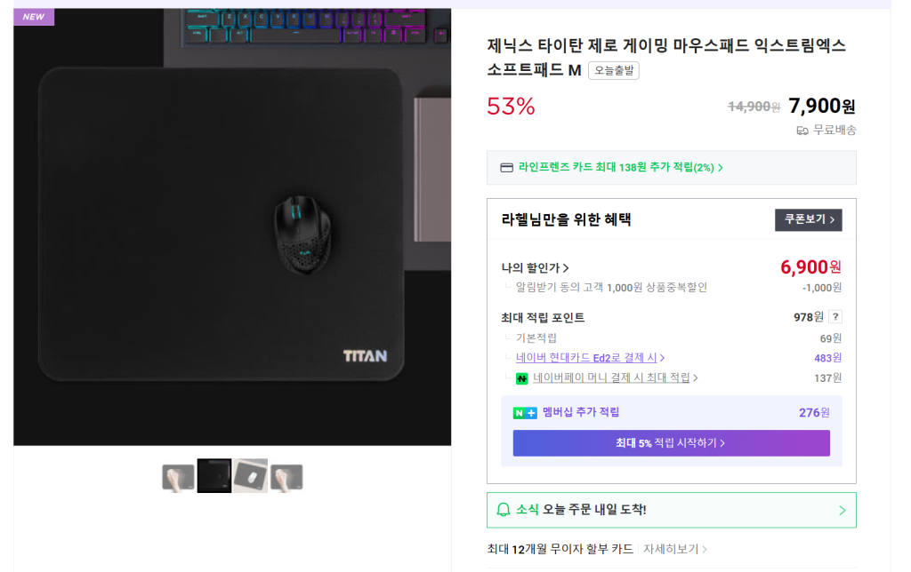Open the 네이버 현대카드 Ed2로 결제 시 link
Screen dimensions: 911x572
pyautogui.click(x=590, y=358)
